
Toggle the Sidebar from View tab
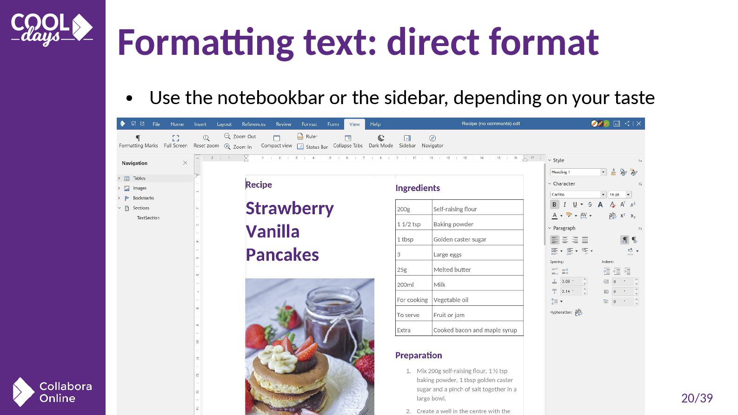point(407,141)
